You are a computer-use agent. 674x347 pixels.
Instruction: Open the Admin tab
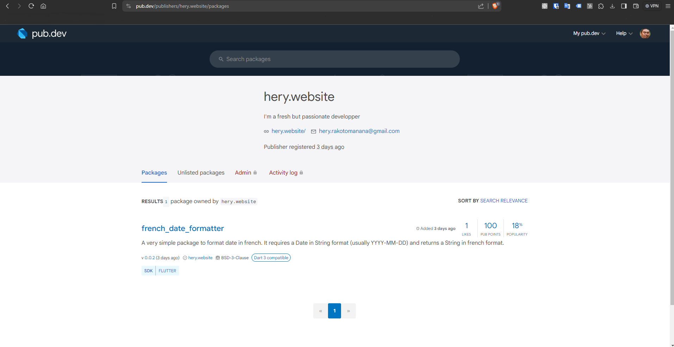(x=246, y=173)
